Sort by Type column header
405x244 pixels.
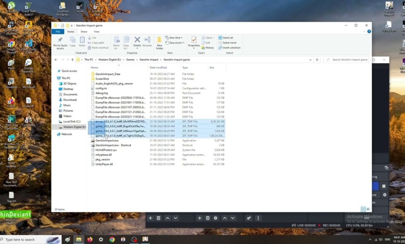(194, 67)
